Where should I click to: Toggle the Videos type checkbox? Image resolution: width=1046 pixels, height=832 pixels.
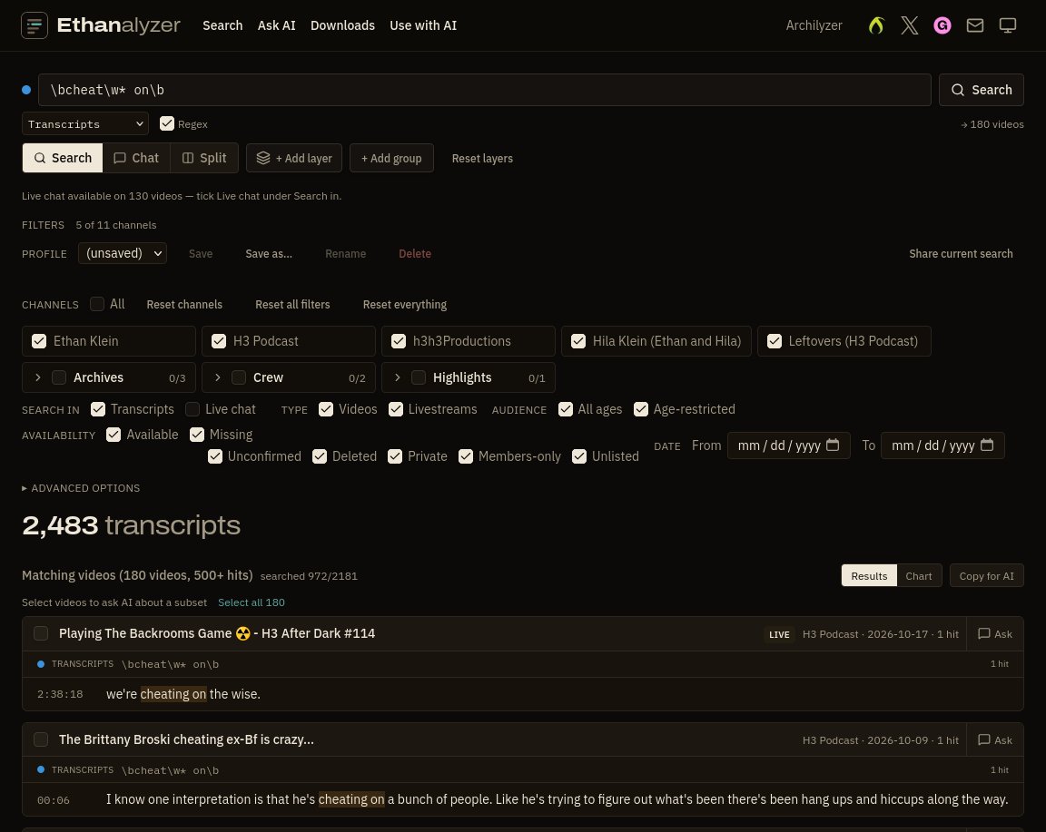point(326,409)
